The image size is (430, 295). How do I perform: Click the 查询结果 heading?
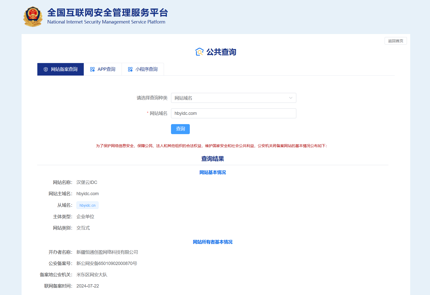coord(213,159)
